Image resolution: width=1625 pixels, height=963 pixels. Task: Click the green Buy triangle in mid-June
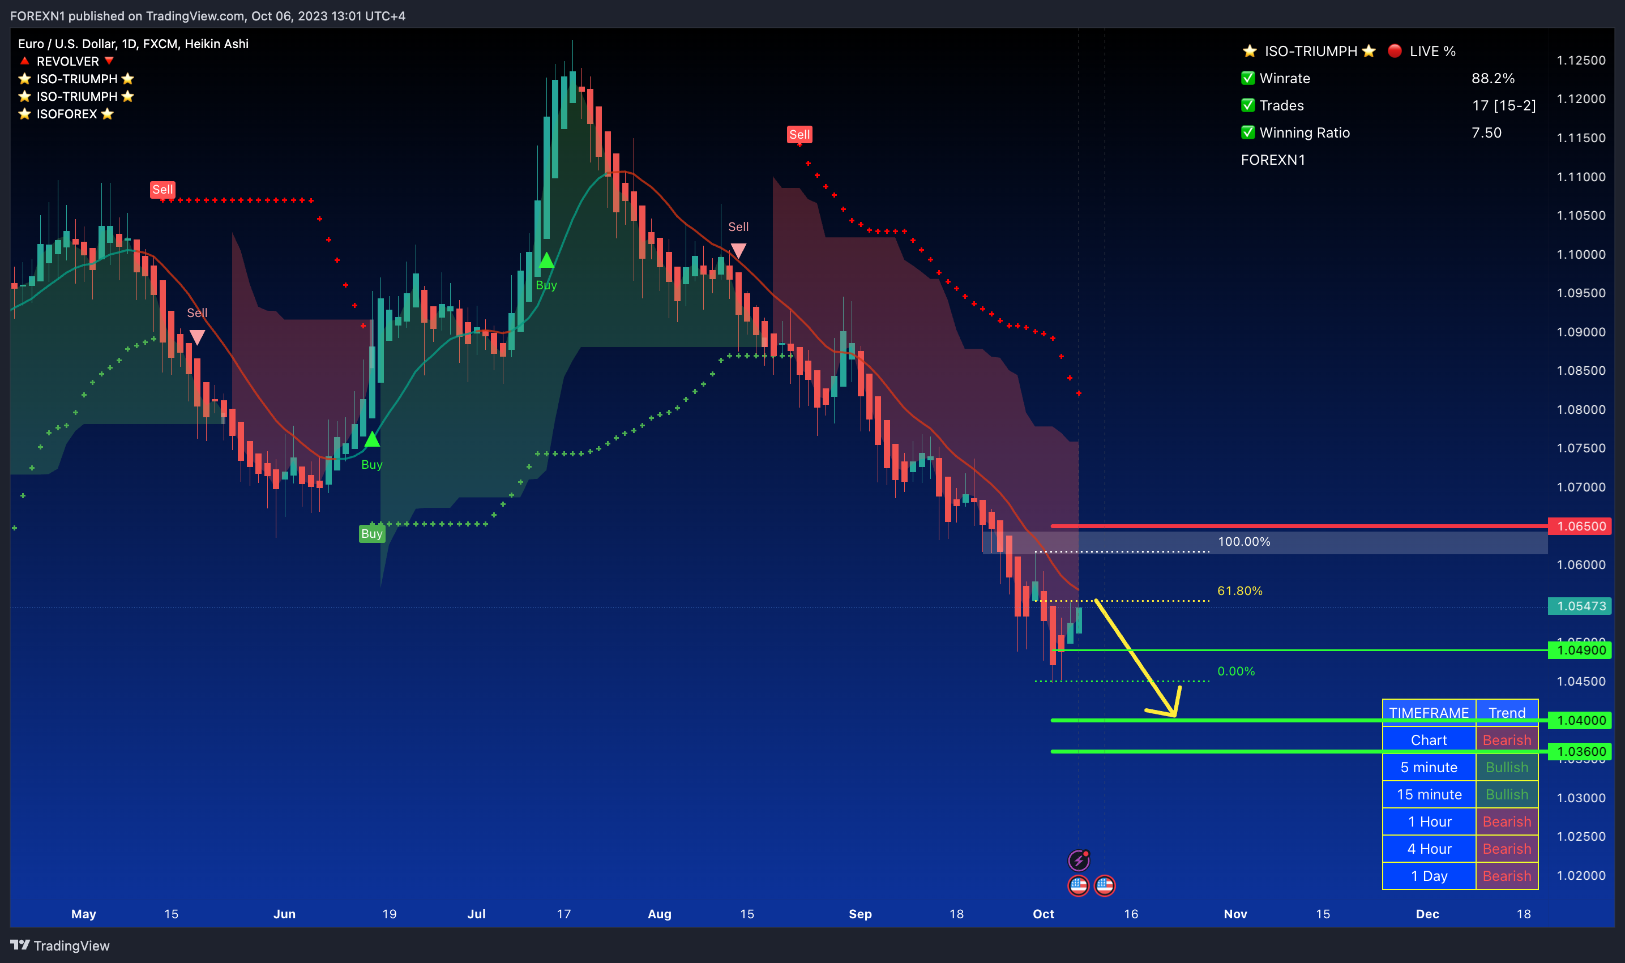pyautogui.click(x=372, y=439)
